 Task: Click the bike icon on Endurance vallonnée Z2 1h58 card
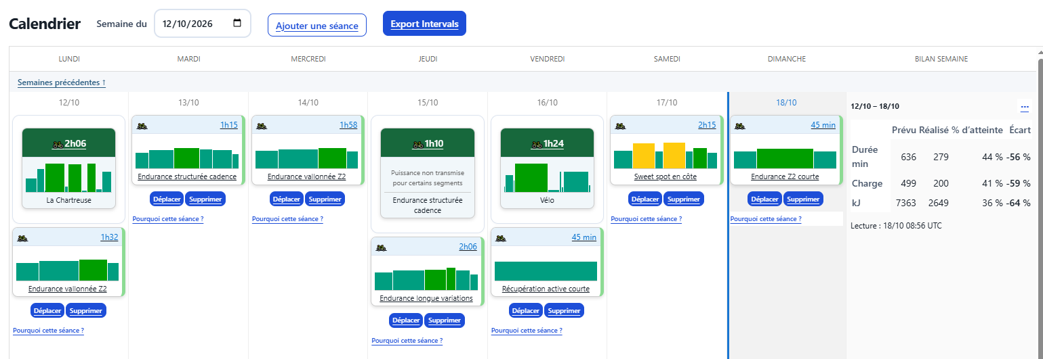(x=262, y=125)
